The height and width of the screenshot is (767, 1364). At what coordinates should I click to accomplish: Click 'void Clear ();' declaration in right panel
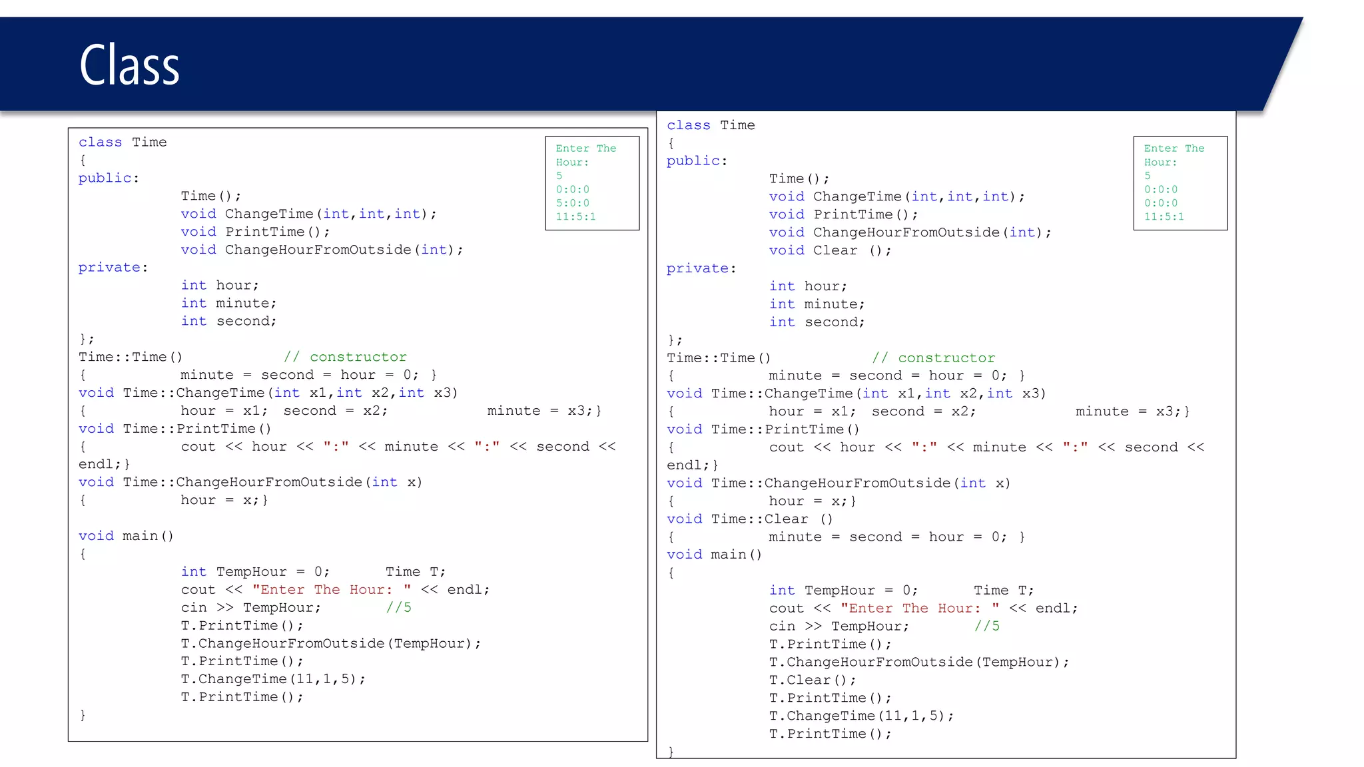coord(829,250)
